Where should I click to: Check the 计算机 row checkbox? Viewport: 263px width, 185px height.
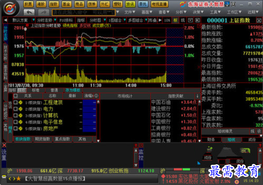(15, 115)
